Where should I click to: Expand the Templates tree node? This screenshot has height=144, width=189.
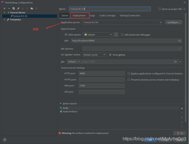pyautogui.click(x=4, y=20)
